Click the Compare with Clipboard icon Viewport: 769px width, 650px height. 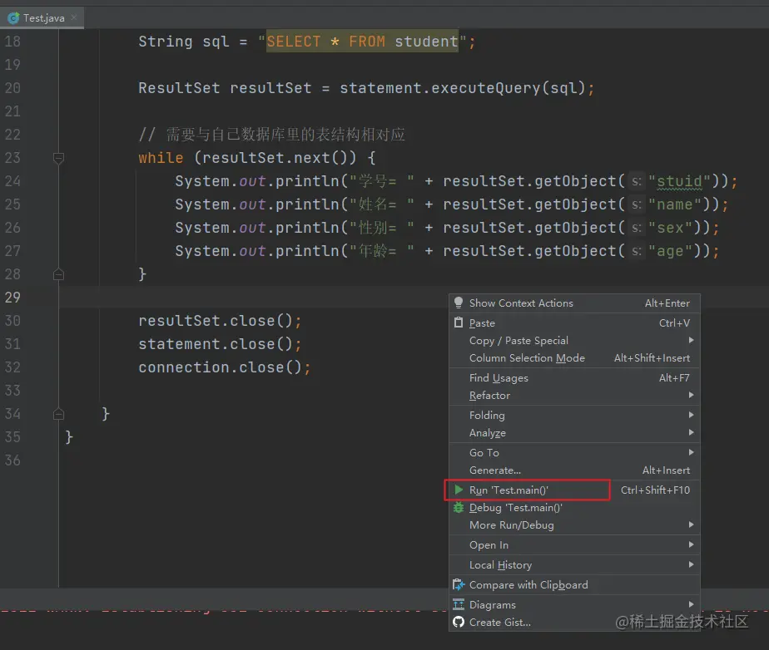[x=459, y=584]
